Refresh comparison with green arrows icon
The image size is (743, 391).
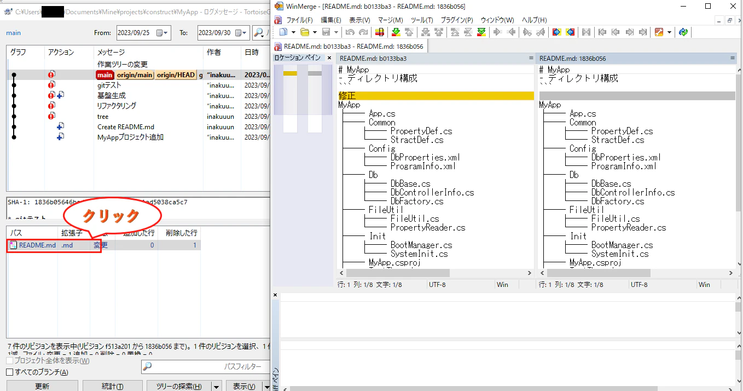tap(683, 32)
